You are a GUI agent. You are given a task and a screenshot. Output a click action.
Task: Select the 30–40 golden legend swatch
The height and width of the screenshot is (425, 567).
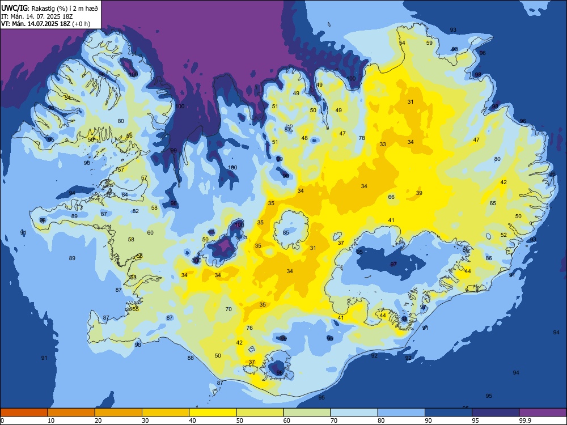coord(166,413)
